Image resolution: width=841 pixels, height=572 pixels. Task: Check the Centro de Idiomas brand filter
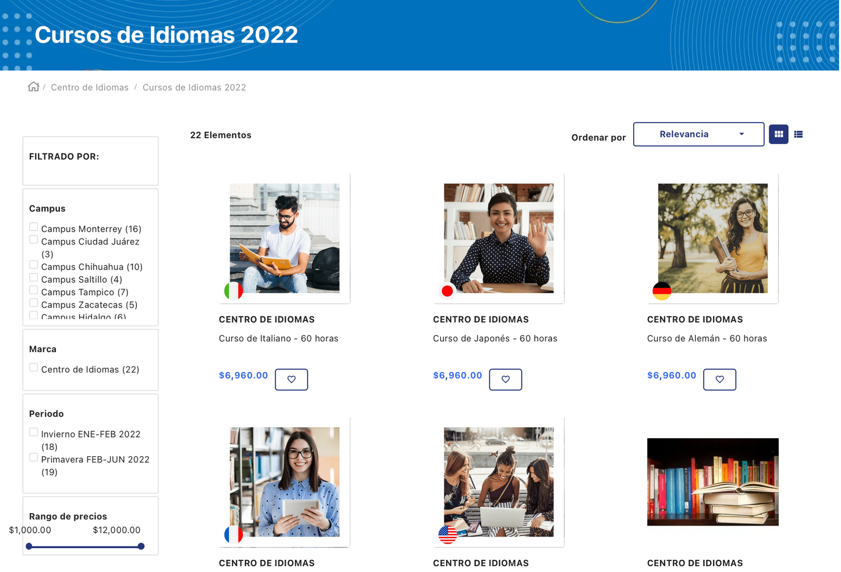[x=33, y=367]
